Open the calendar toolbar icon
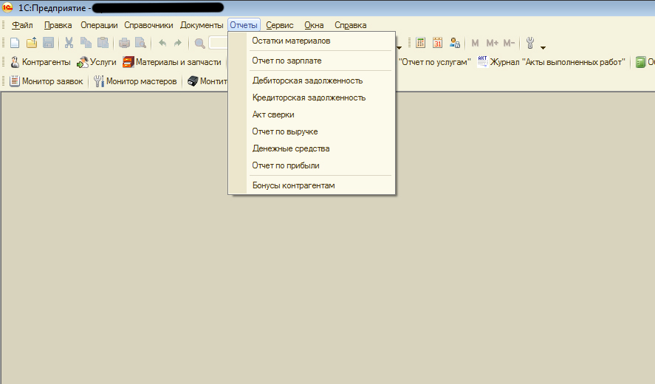Image resolution: width=655 pixels, height=384 pixels. pos(438,44)
